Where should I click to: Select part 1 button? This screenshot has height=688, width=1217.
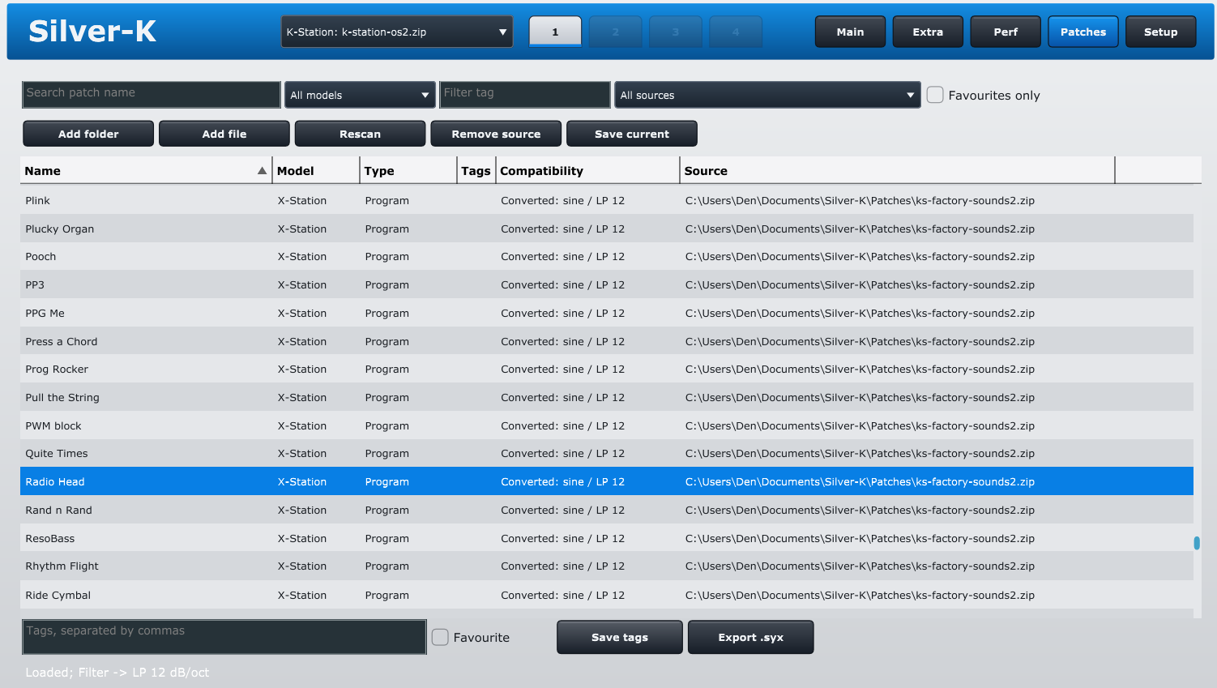tap(555, 32)
